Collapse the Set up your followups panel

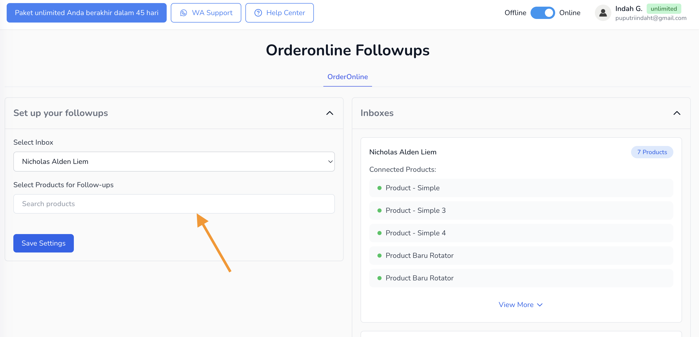point(329,113)
